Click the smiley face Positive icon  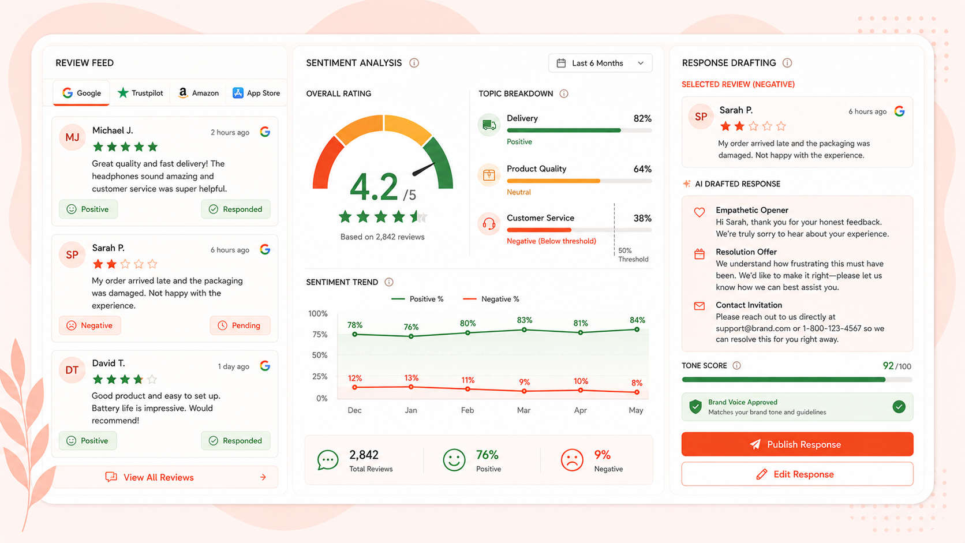click(x=454, y=460)
